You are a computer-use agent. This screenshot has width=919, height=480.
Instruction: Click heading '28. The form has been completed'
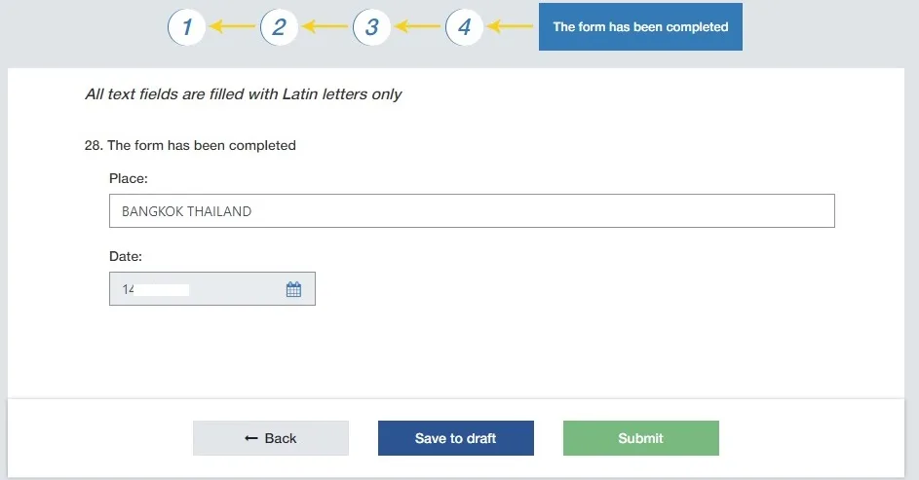click(x=190, y=145)
